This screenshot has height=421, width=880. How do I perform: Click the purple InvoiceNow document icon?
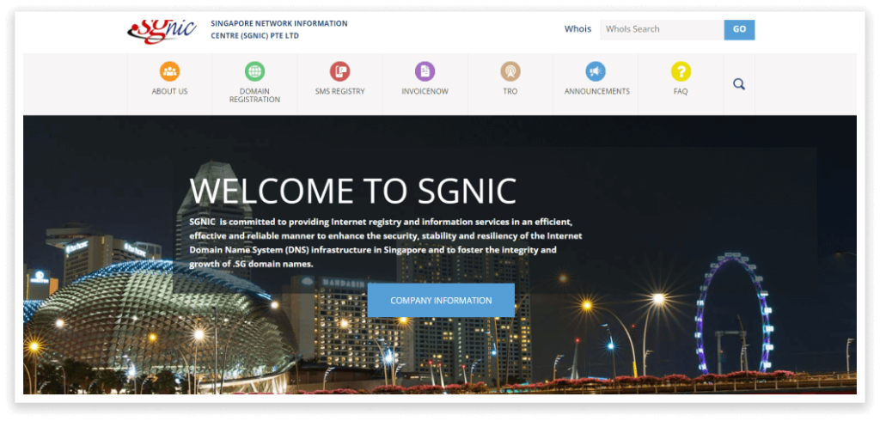click(425, 71)
